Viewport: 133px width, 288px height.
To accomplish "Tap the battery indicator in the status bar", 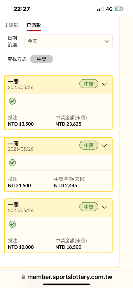I will click(x=119, y=9).
